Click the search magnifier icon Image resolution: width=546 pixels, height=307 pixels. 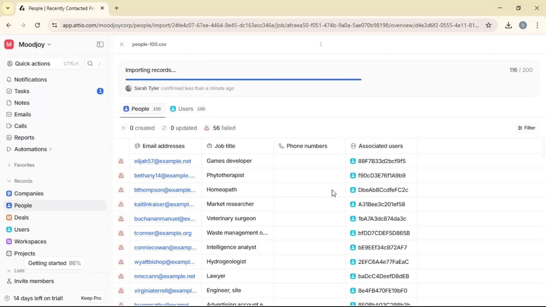click(90, 63)
